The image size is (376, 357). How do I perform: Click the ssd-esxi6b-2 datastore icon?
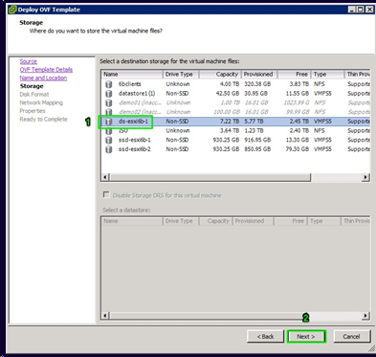click(x=109, y=149)
